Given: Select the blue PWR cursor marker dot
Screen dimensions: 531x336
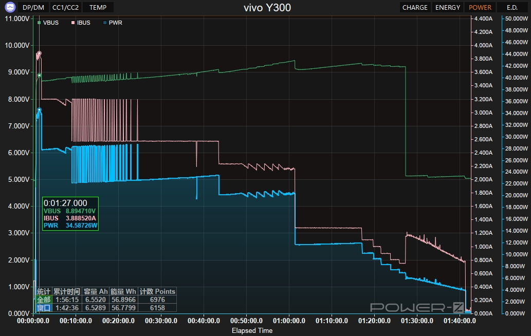Looking at the screenshot, I should pos(39,110).
